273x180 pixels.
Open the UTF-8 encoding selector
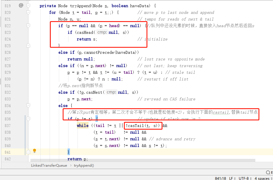point(245,178)
